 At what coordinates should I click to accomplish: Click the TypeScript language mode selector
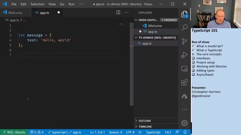coord(153,132)
